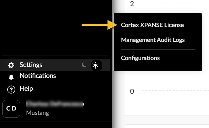Click the Mustang tenant name

coord(38,113)
